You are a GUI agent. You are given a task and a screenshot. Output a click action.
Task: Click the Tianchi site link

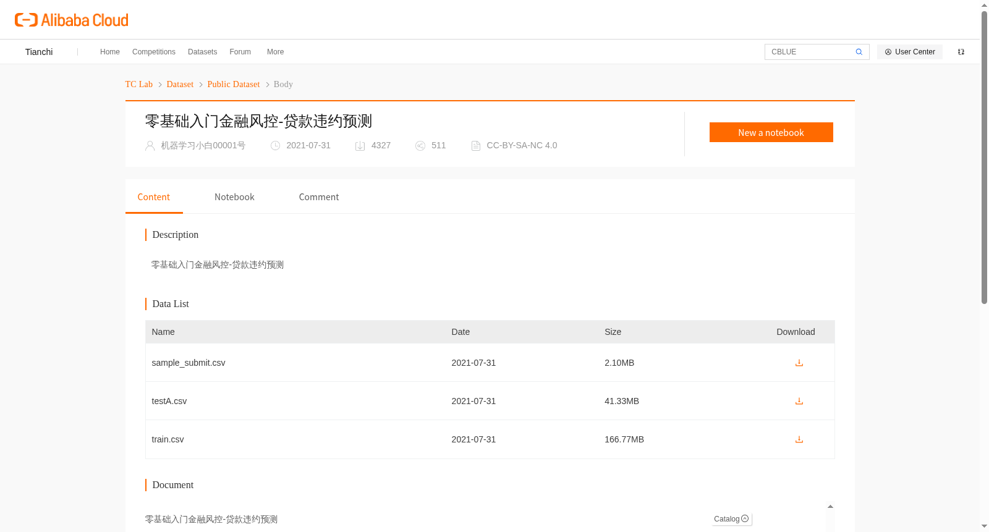[39, 52]
